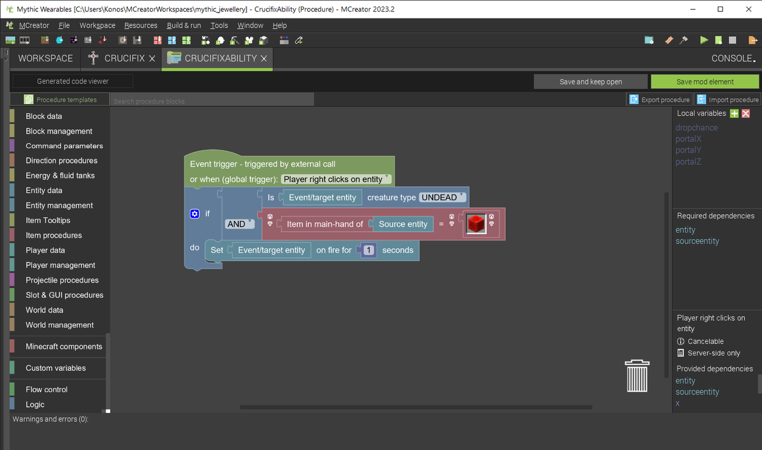Click the import item texture diamond icon
The width and height of the screenshot is (762, 450).
coord(59,40)
